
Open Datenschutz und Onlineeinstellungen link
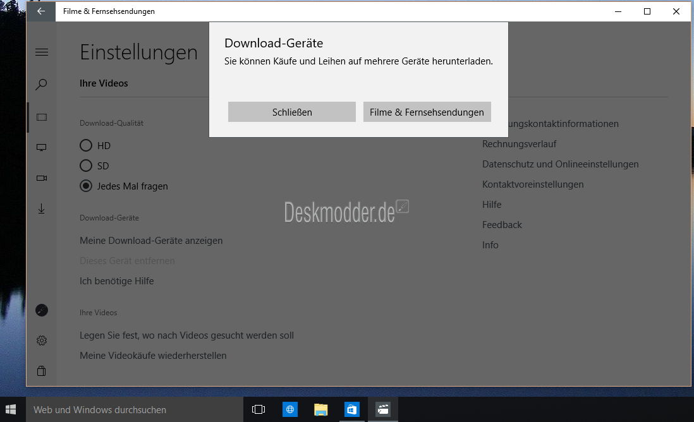point(561,164)
